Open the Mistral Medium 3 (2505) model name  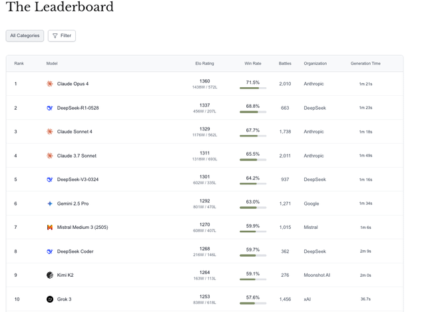click(x=83, y=228)
